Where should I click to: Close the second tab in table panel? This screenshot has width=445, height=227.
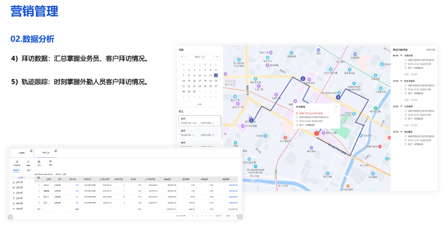point(54,151)
